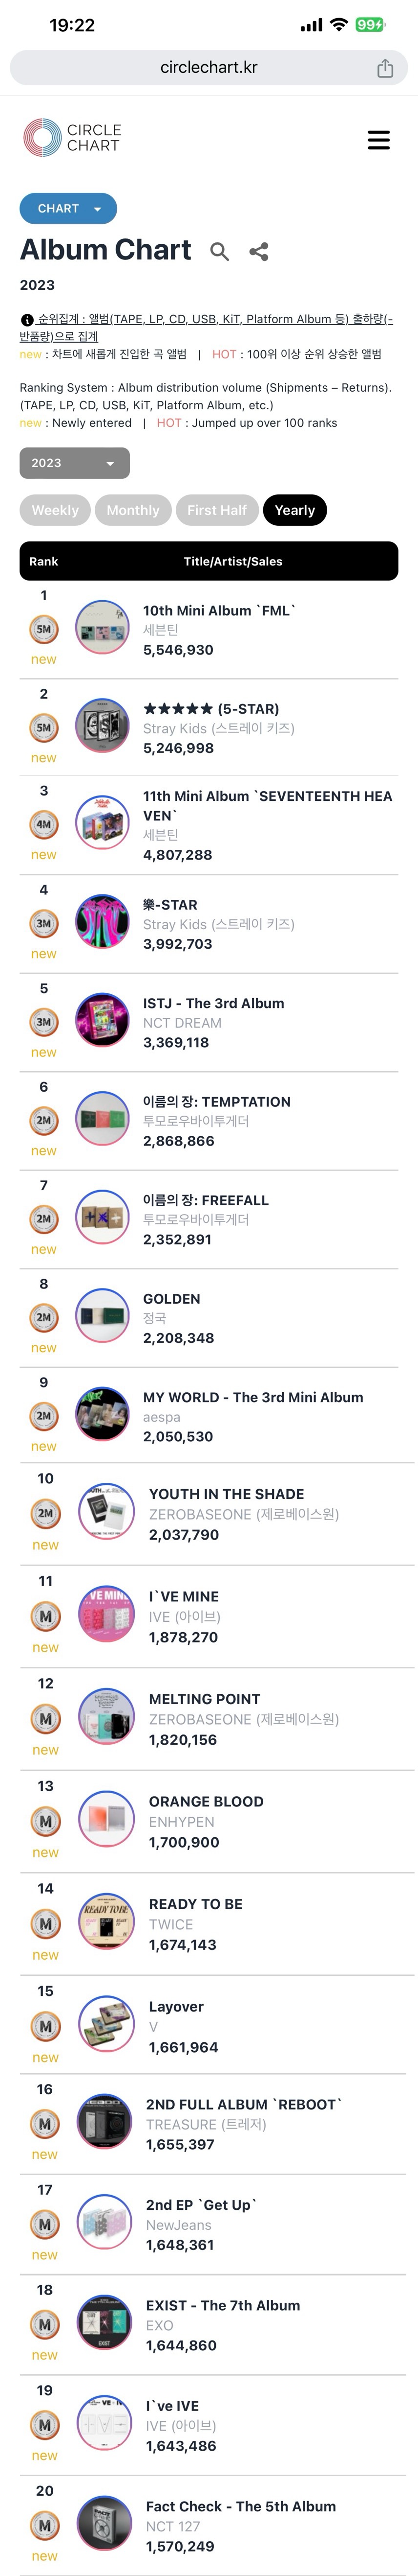The image size is (418, 2576).
Task: Select the Monthly chart period
Action: (x=133, y=510)
